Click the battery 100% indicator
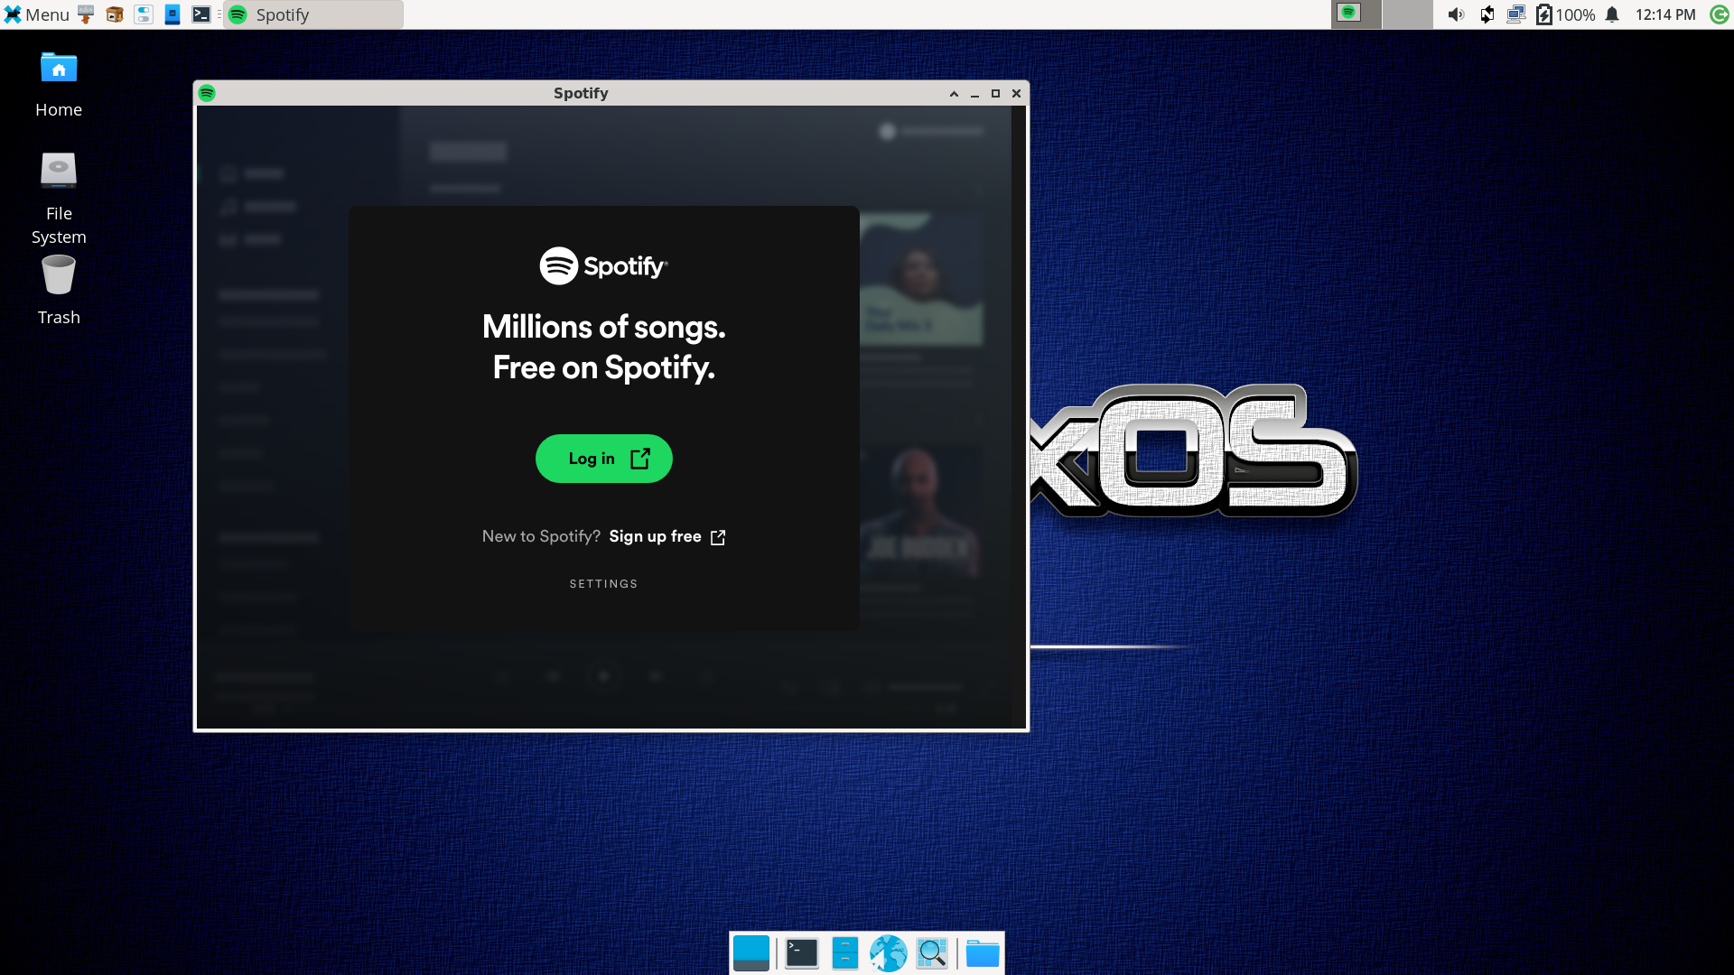 coord(1566,14)
